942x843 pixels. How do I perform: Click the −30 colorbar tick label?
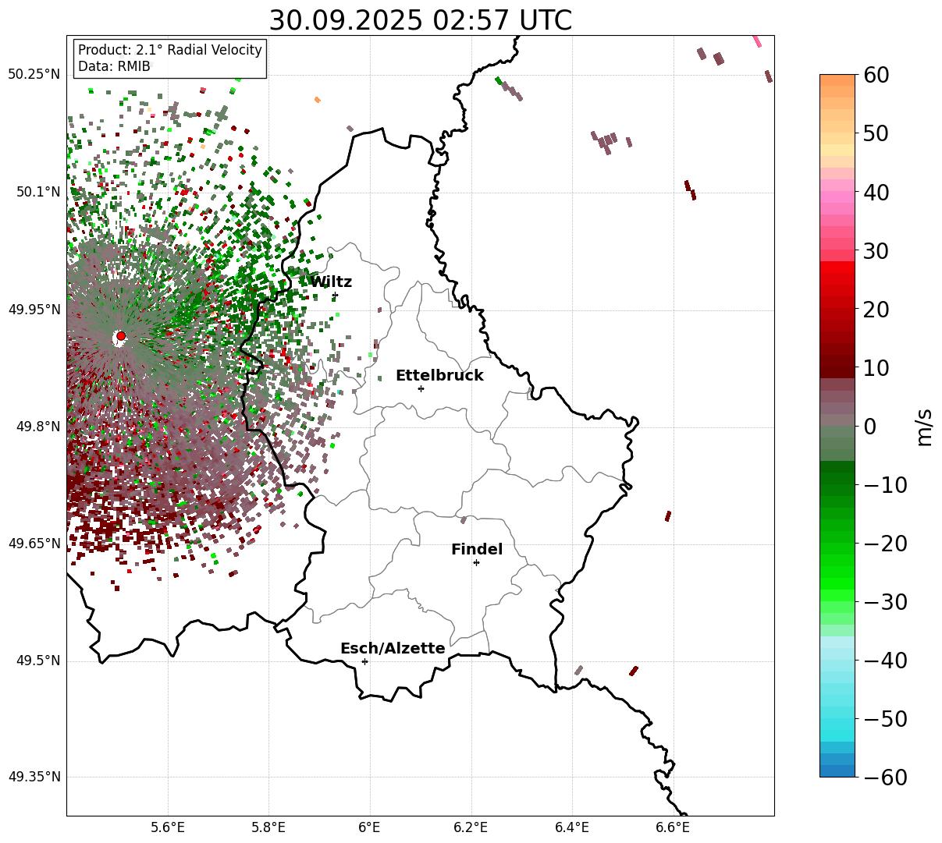[885, 602]
